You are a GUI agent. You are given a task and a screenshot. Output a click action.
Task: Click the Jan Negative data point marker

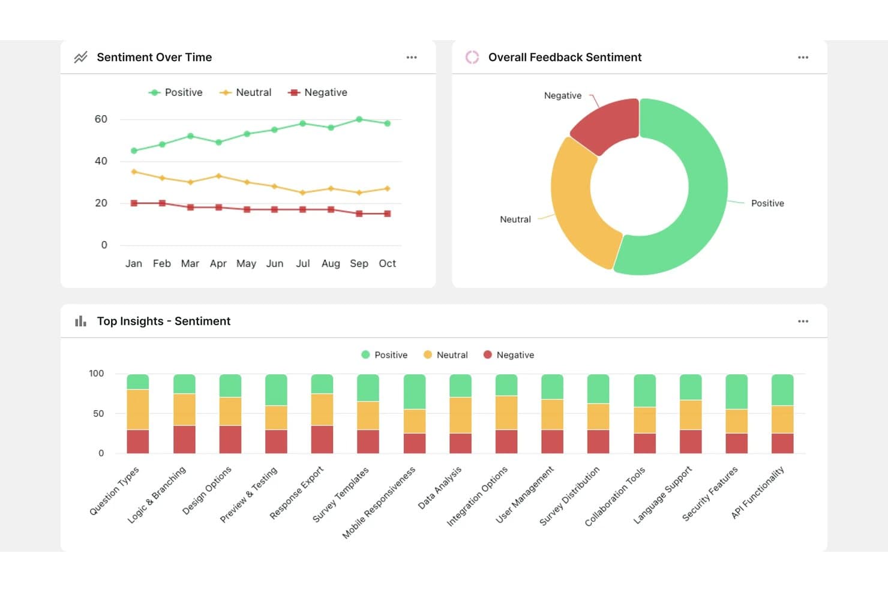134,203
